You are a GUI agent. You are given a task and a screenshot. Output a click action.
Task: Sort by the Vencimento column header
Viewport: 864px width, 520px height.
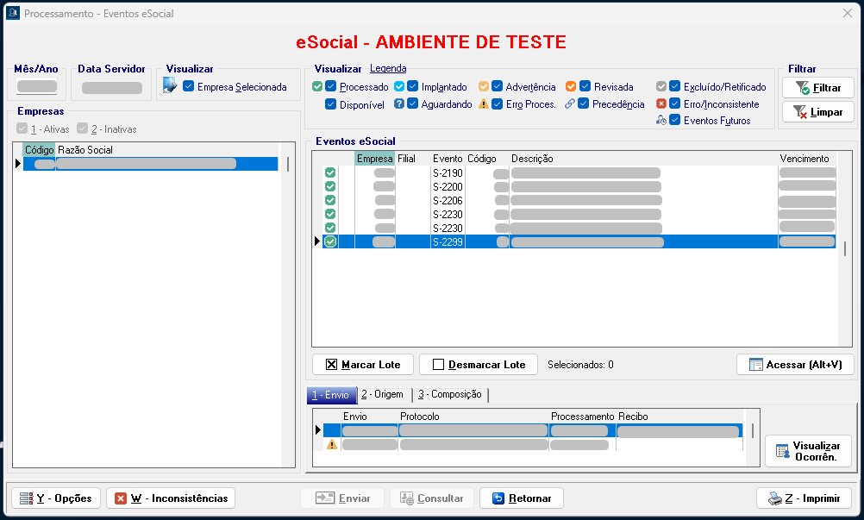[x=804, y=159]
